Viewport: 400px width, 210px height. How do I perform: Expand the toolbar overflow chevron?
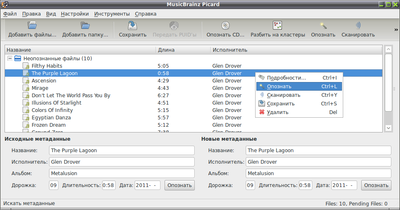(x=396, y=30)
